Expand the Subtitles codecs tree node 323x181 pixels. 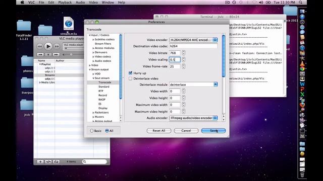tap(93, 39)
